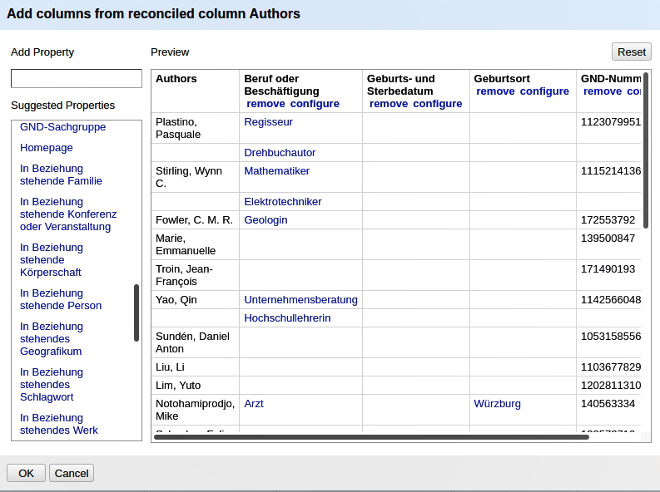The height and width of the screenshot is (492, 660).
Task: Choose In Beziehung stehende Konferenz oder Veranstaltung
Action: click(x=68, y=214)
